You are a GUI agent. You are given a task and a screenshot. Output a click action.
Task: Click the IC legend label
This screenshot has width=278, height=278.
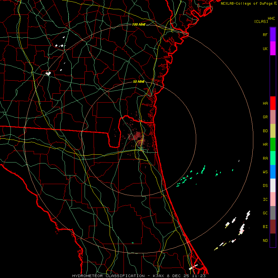click(x=265, y=200)
